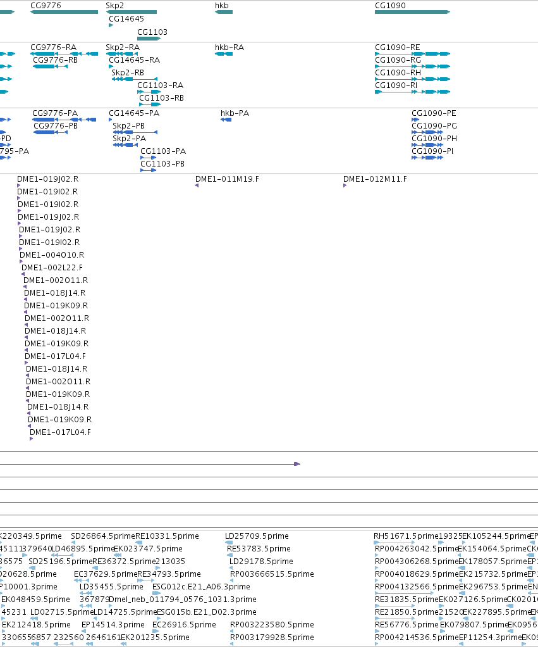This screenshot has width=538, height=647.
Task: Select the Skp2 gene label
Action: coord(114,5)
